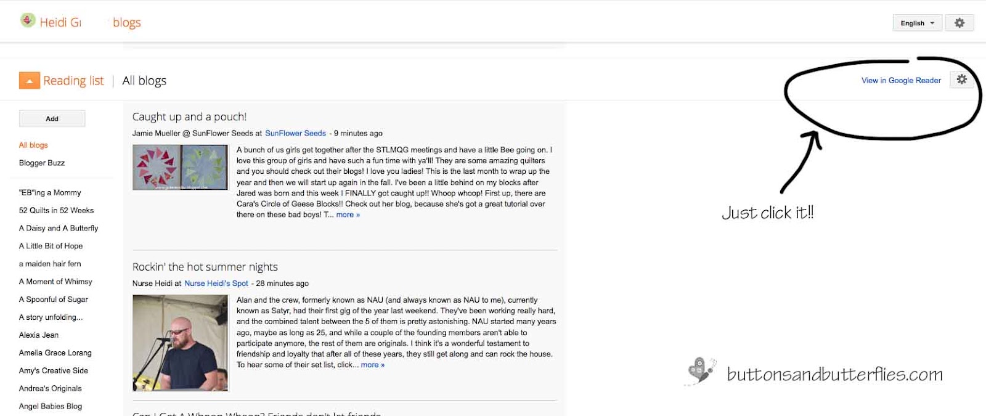Screen dimensions: 986x416
Task: Open Angel Babies Blog from the sidebar
Action: pyautogui.click(x=51, y=406)
